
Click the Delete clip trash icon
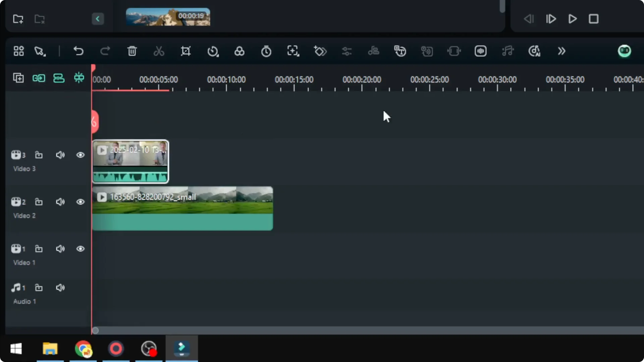tap(132, 51)
